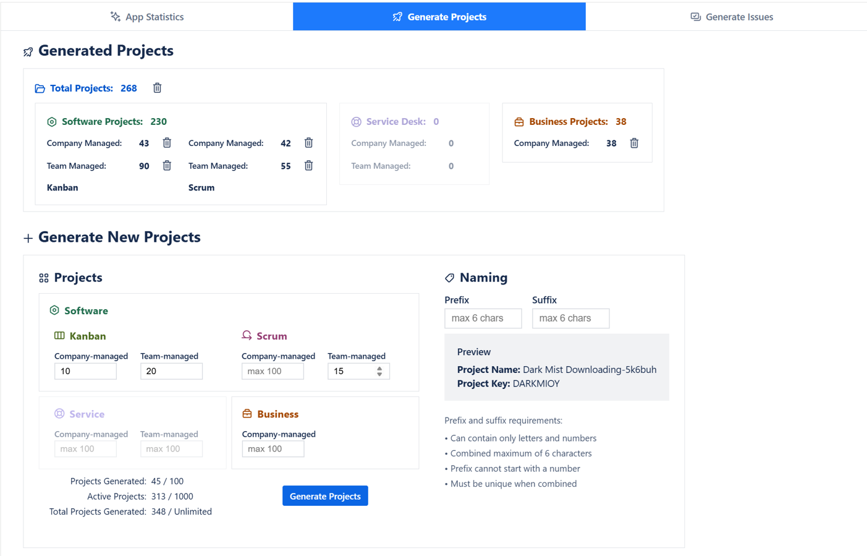Select the Kanban company-managed count showing 10
Image resolution: width=867 pixels, height=556 pixels.
85,370
